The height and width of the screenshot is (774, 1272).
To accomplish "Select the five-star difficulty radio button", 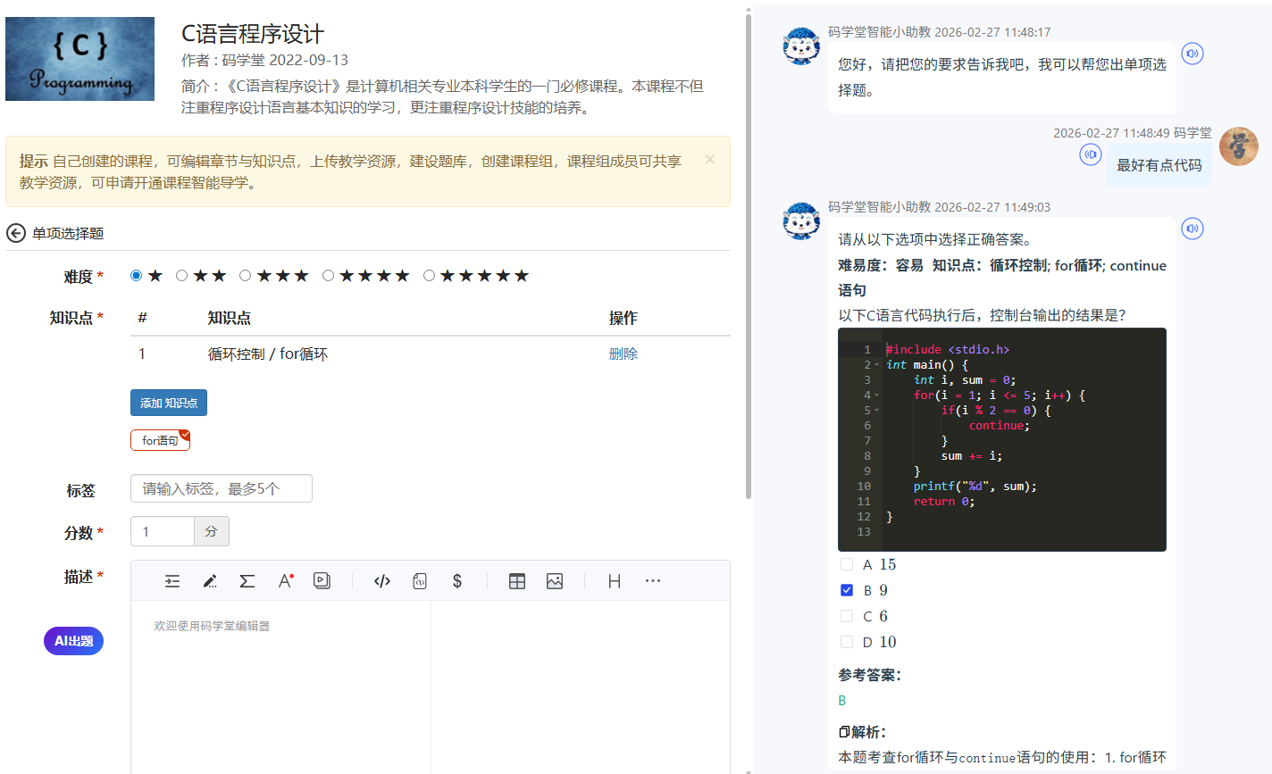I will point(430,276).
